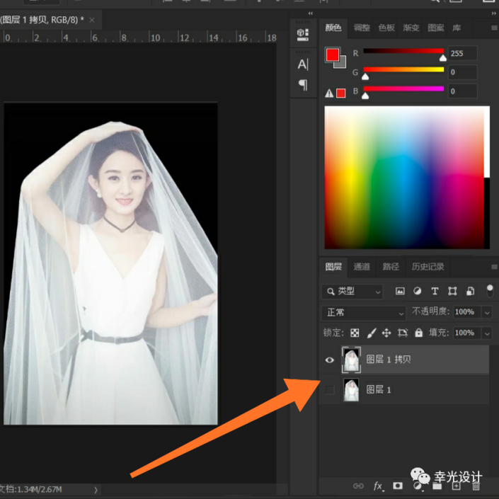Click the red foreground color swatch
The height and width of the screenshot is (499, 499).
click(332, 55)
